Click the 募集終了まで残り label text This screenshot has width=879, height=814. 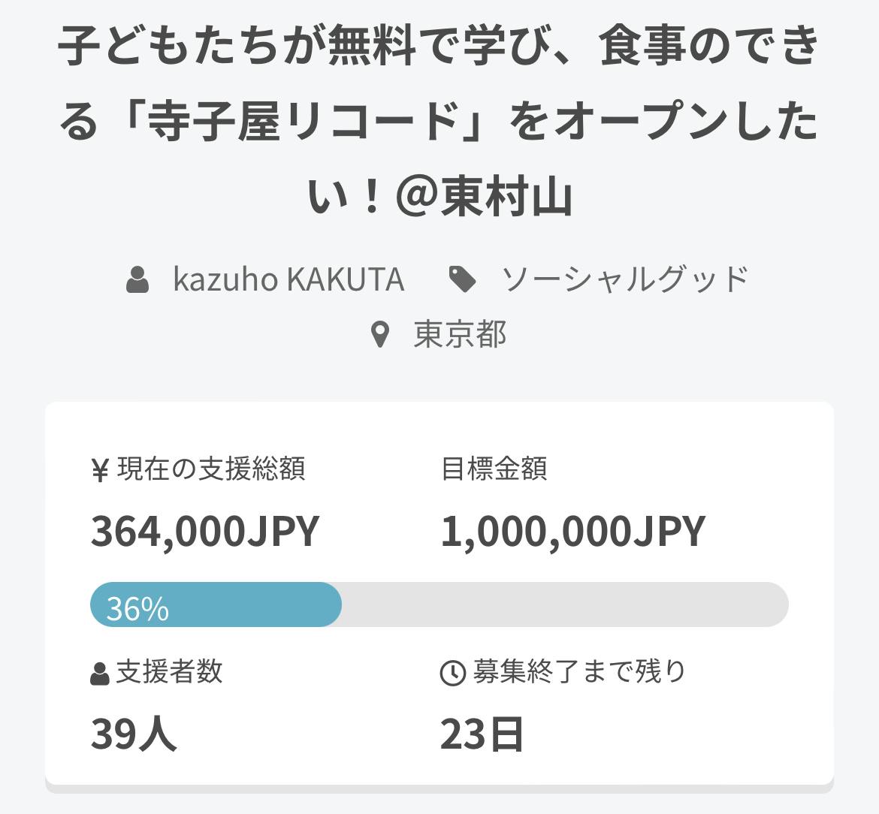pos(579,671)
